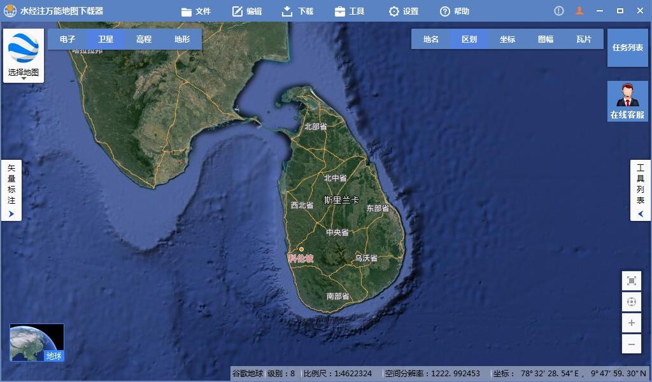Select the 高程 elevation map type
This screenshot has height=382, width=652.
tap(144, 39)
